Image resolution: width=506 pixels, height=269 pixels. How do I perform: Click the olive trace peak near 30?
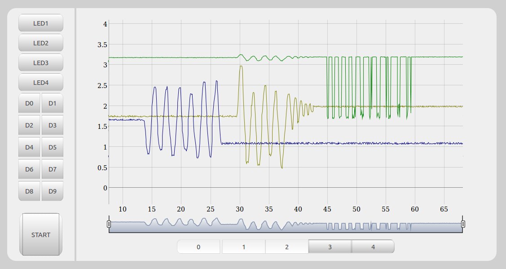coord(241,66)
